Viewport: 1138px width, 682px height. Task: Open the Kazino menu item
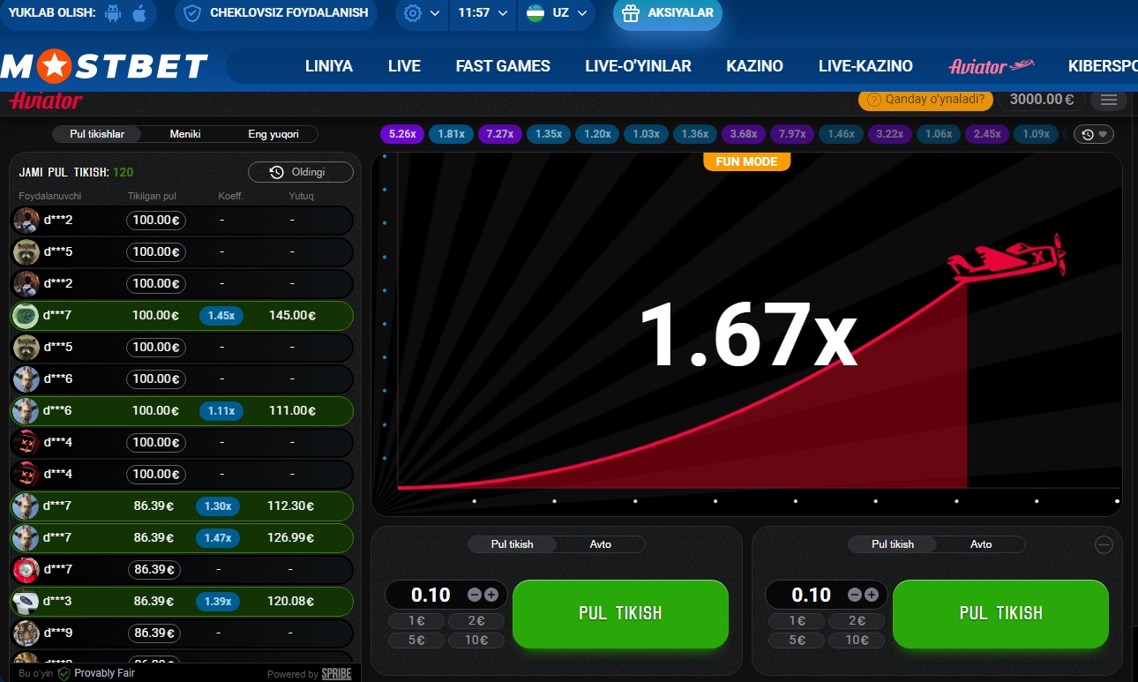[x=755, y=66]
